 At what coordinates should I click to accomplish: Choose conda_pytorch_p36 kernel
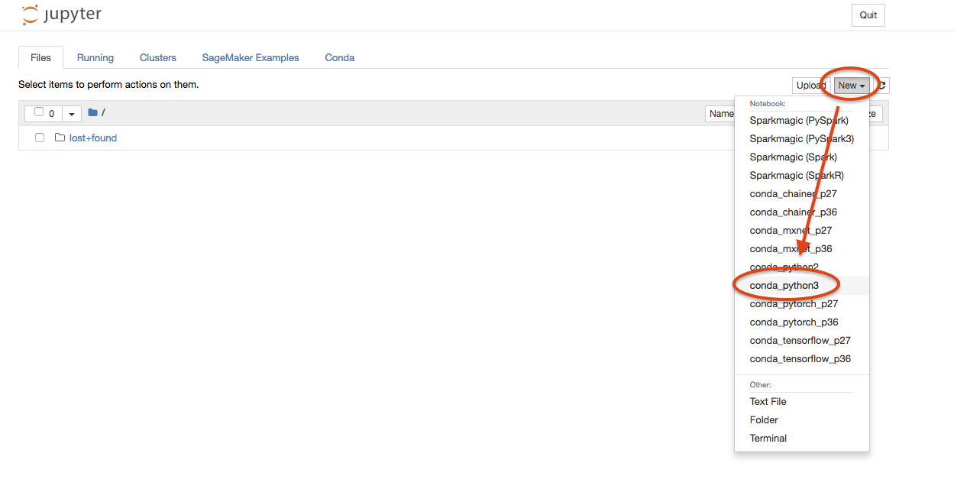[802, 322]
